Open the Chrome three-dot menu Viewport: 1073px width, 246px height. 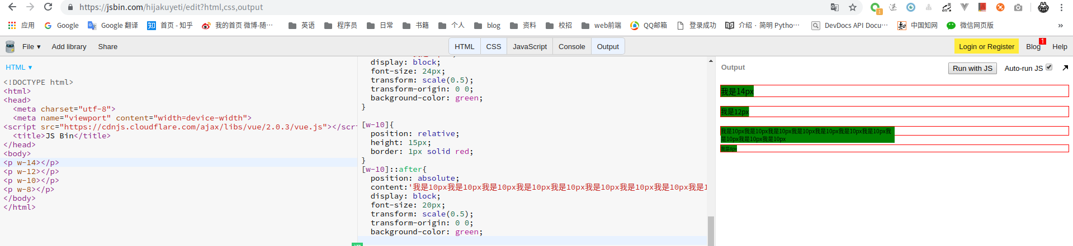(x=1061, y=7)
